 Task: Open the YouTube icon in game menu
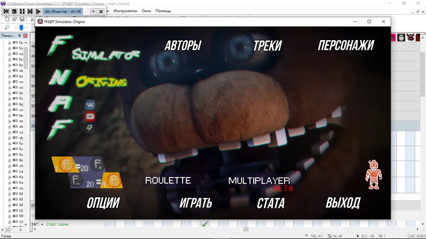pyautogui.click(x=90, y=117)
